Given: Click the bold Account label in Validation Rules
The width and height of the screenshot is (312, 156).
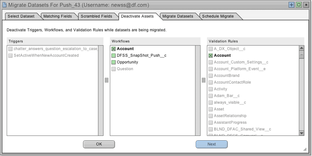Looking at the screenshot, I should point(222,55).
